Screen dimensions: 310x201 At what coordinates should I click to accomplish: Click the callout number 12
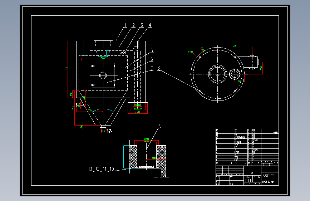point(98,169)
